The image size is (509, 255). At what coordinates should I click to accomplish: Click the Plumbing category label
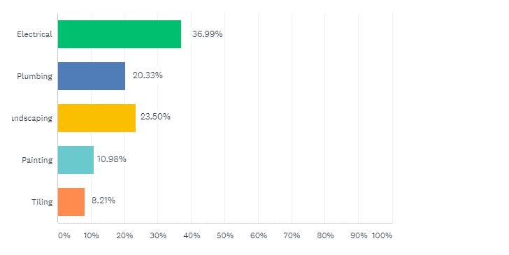(x=34, y=76)
